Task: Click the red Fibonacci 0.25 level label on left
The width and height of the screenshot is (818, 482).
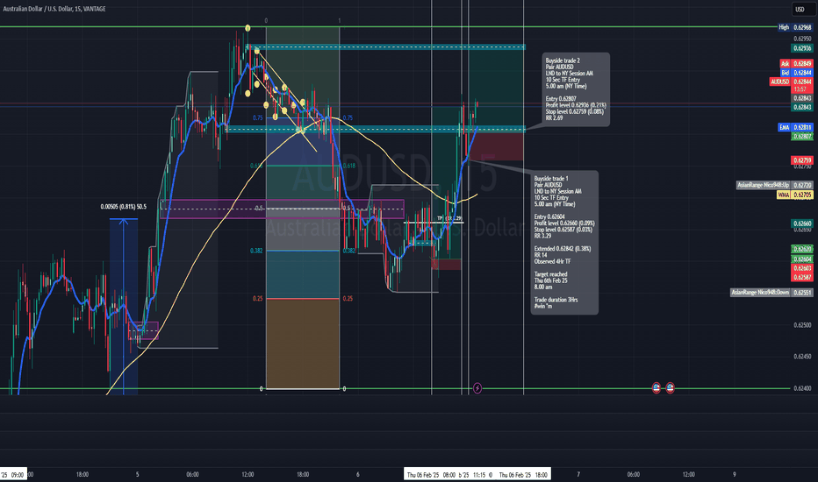Action: [x=258, y=299]
